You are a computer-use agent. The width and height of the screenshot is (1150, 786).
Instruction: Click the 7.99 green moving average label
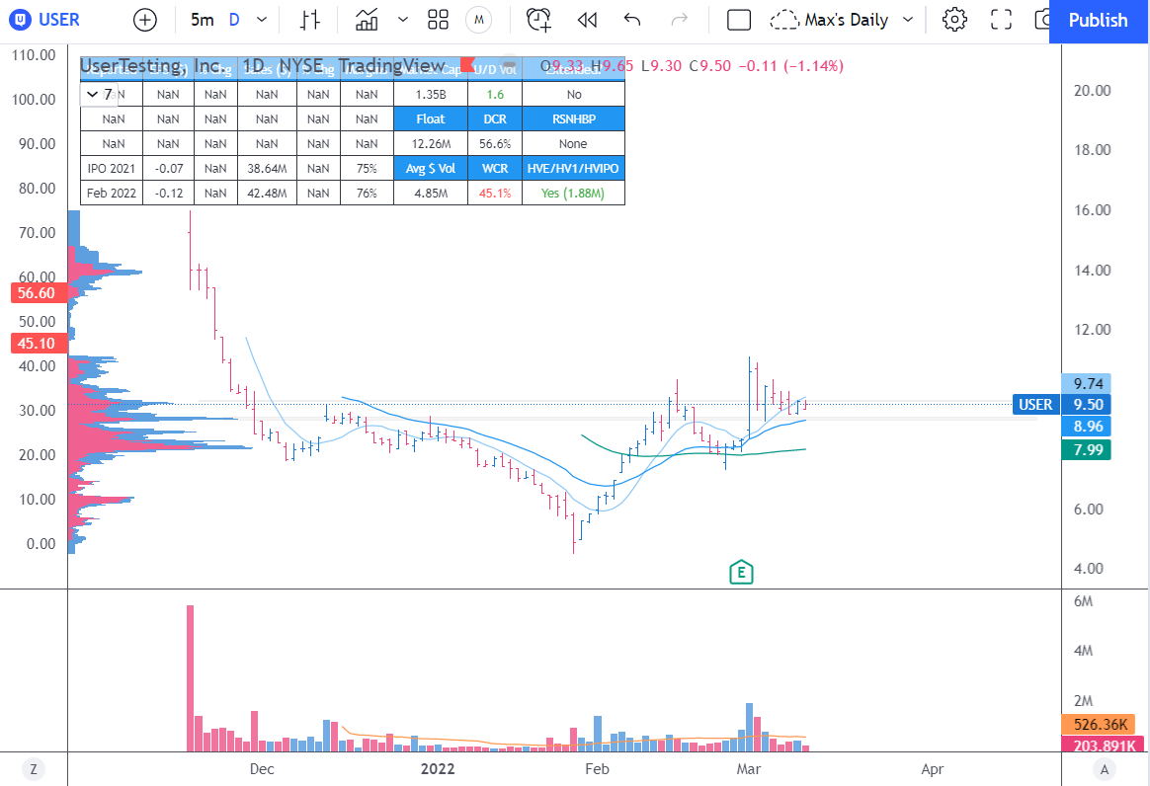(1087, 449)
